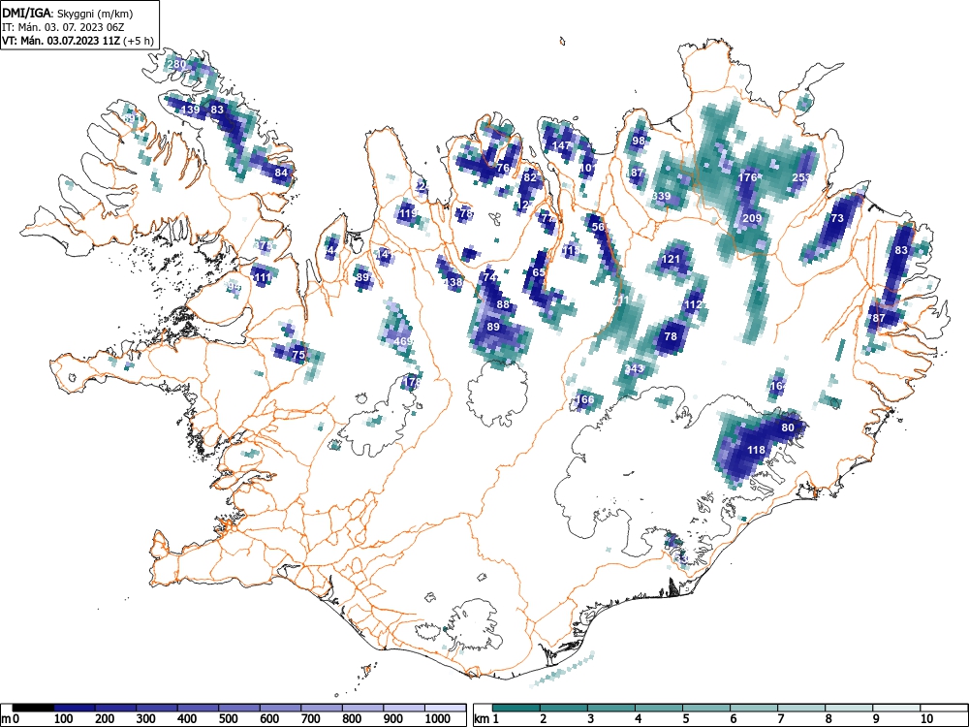This screenshot has width=969, height=727.
Task: Click the '139' visibility value on the map
Action: [191, 110]
